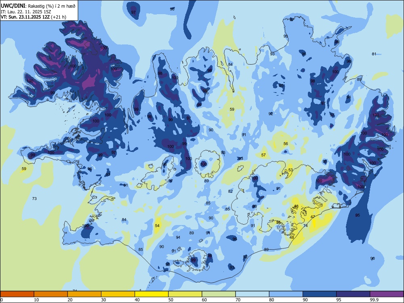This screenshot has width=404, height=303.
Task: Click the '47' value in the southeast yellow area
Action: [313, 217]
